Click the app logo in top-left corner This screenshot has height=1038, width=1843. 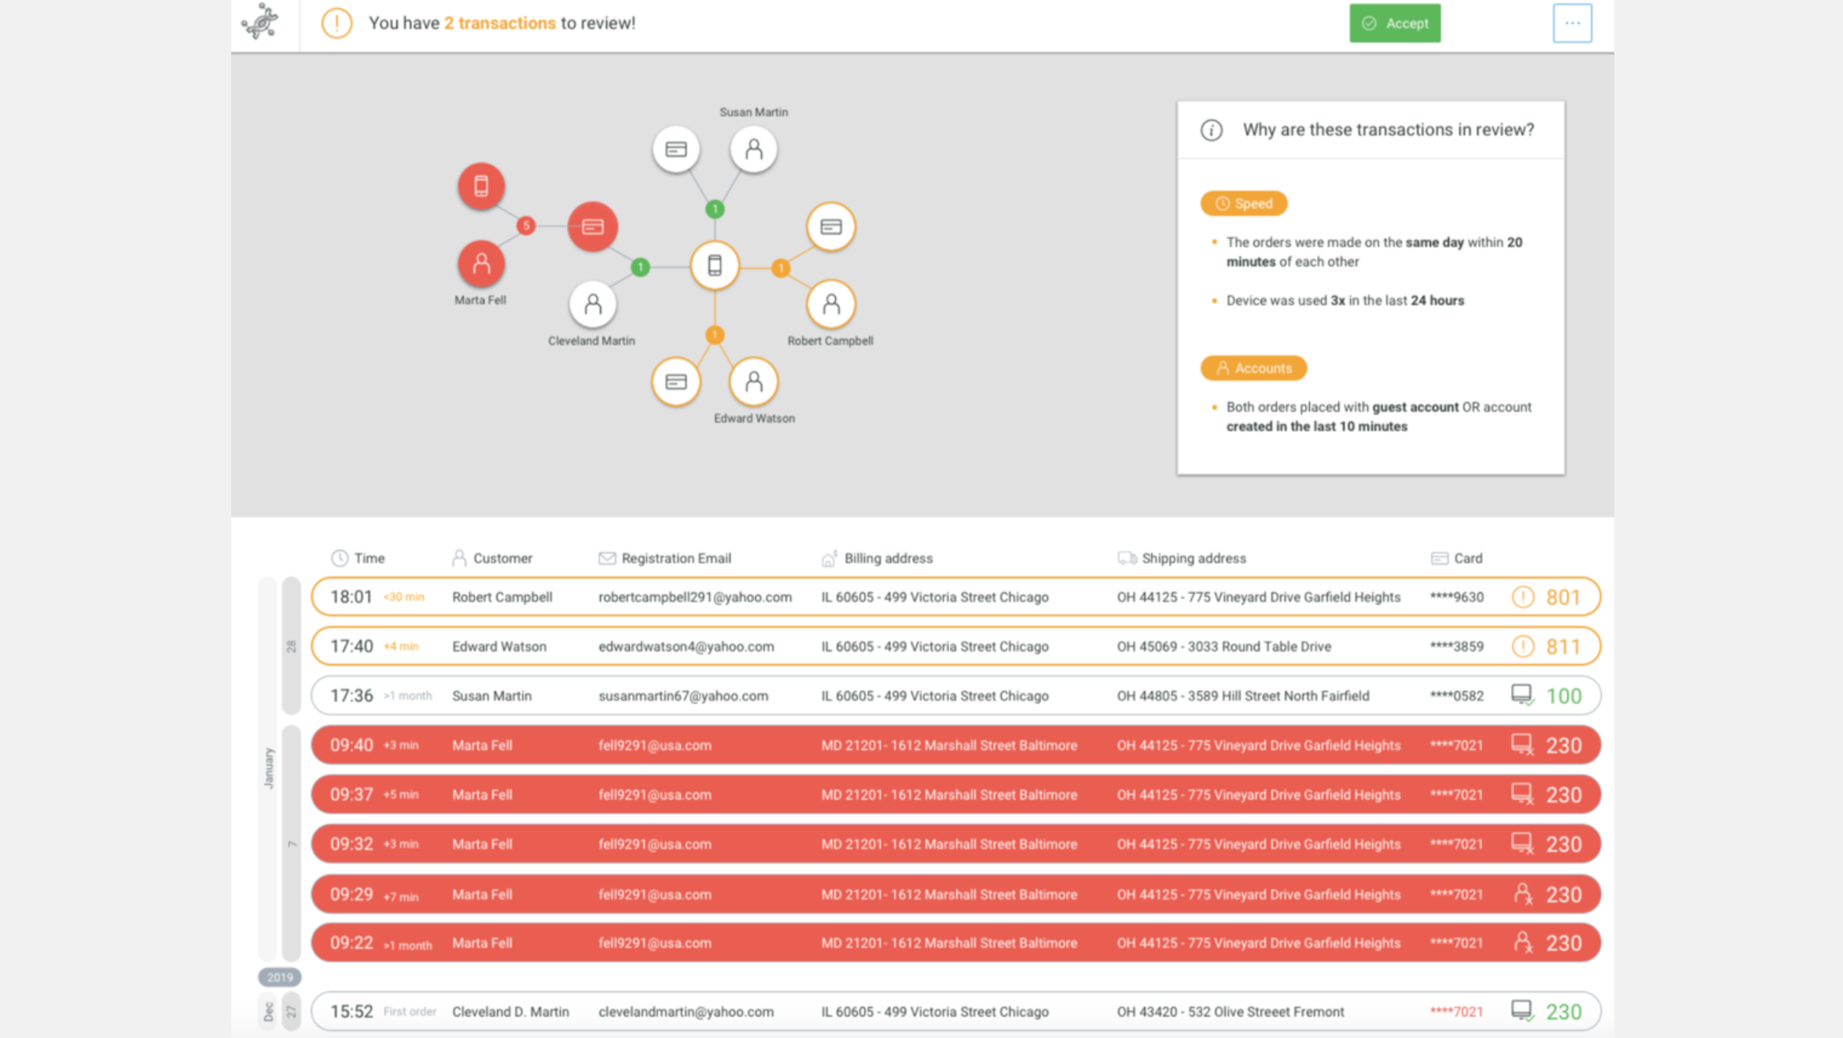tap(260, 22)
